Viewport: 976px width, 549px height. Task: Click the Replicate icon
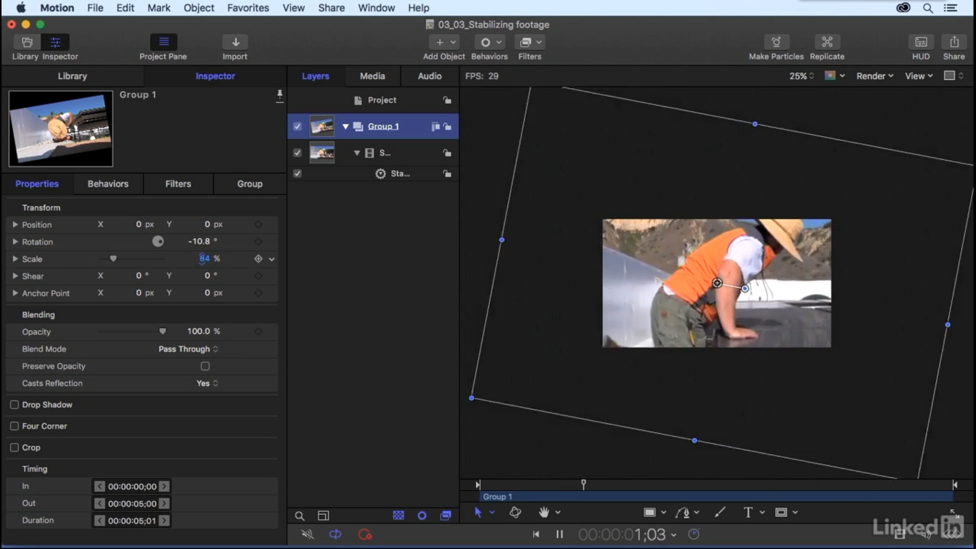(x=827, y=42)
